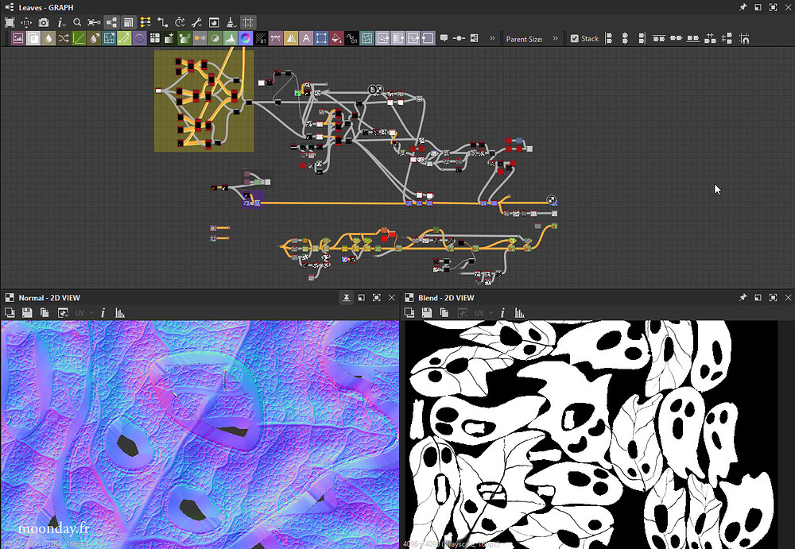Align selected nodes to the right
Viewport: 795px width, 549px height.
(x=642, y=38)
